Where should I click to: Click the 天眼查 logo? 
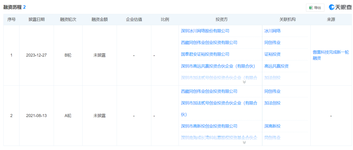tap(340, 7)
